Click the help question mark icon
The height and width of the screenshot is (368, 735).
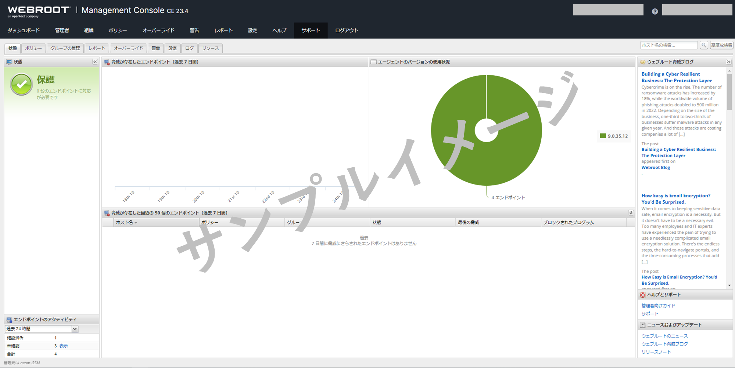coord(655,11)
